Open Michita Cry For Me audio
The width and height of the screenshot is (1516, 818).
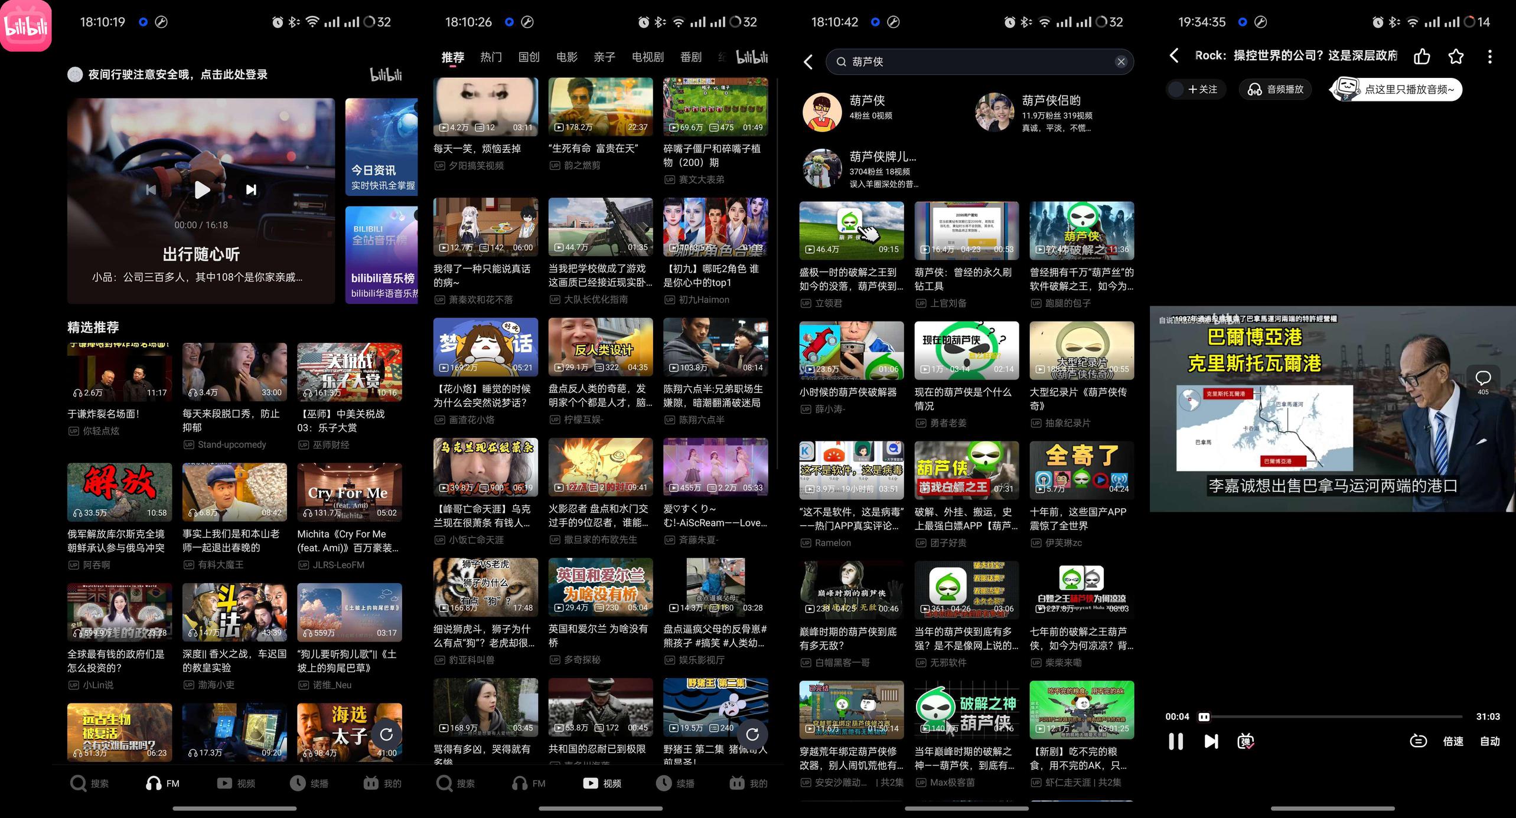coord(350,517)
